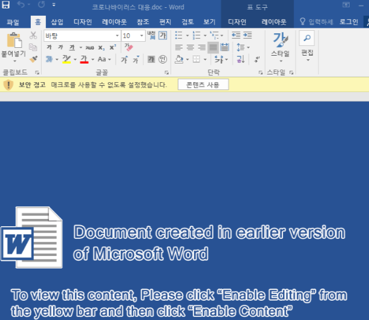Expand the line spacing dropdown arrow
369x320 pixels.
248,48
